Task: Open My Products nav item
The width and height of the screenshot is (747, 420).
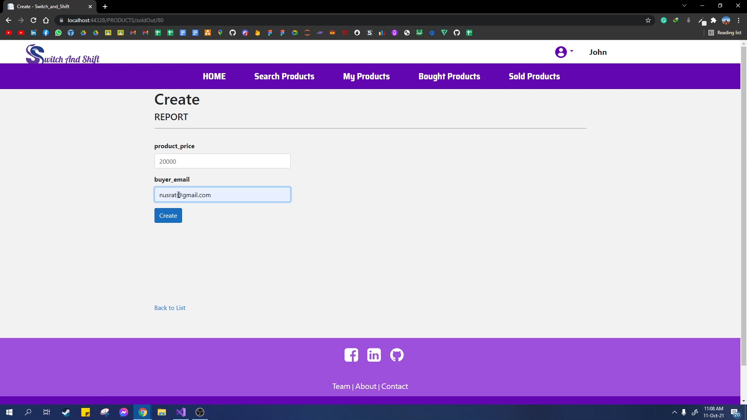Action: [x=366, y=76]
